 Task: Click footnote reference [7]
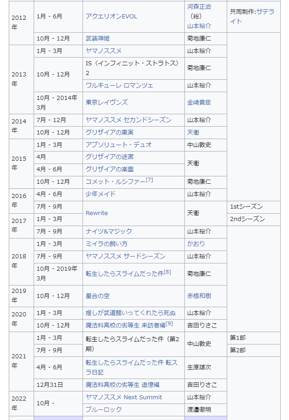pos(149,180)
